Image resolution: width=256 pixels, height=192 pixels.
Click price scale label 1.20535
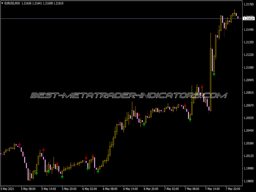point(249,118)
